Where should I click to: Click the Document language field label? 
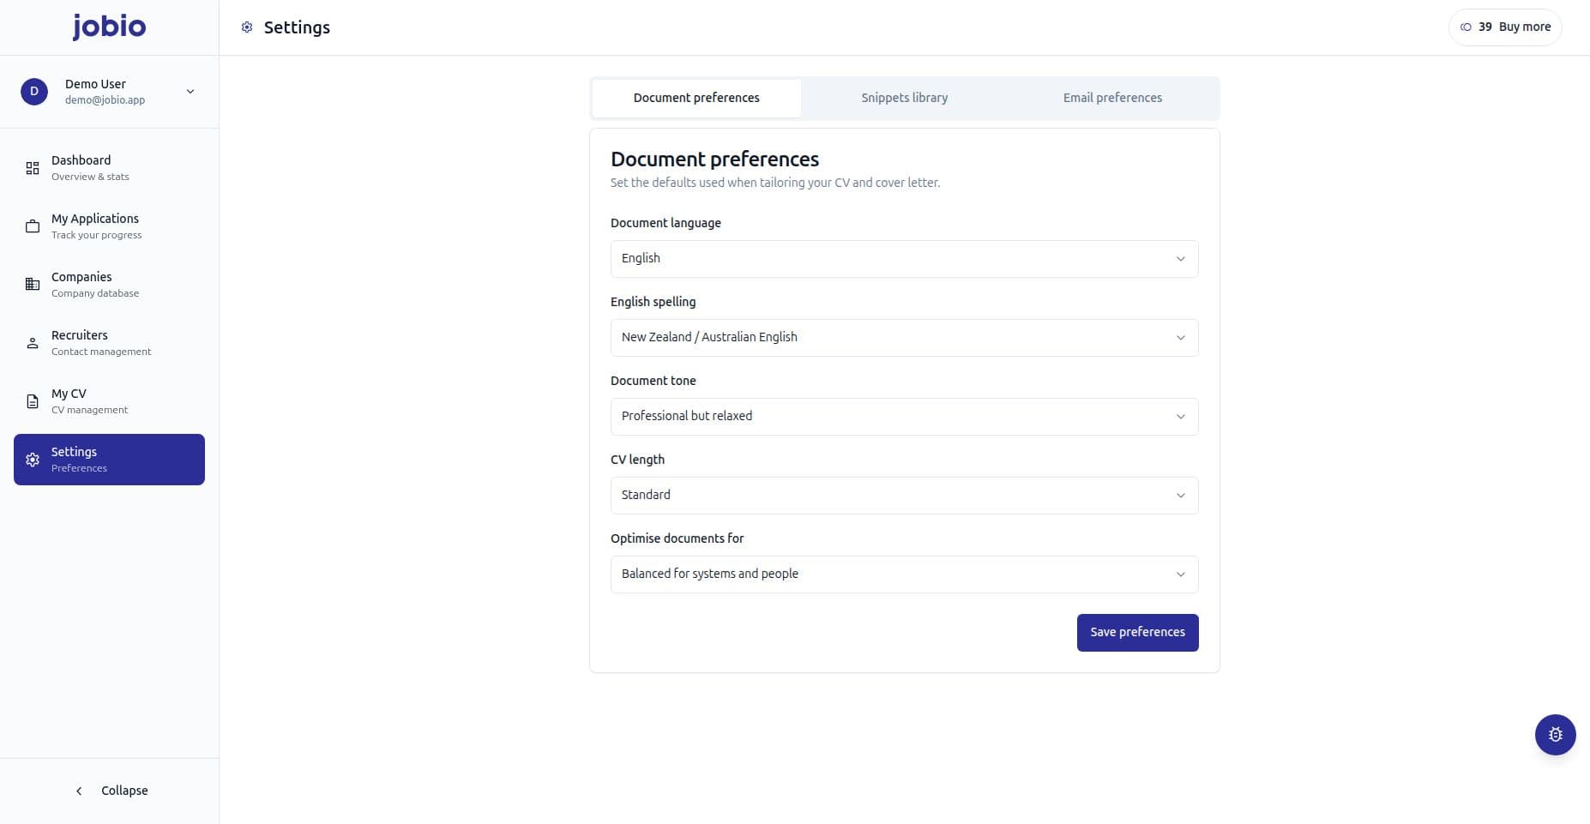tap(666, 223)
